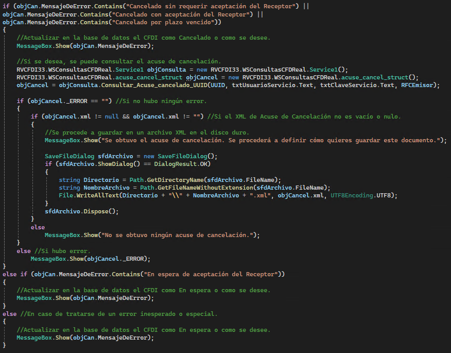Screen dimensions: 451x353
Task: Click the MessageBox.Show(objCancel._ERROR); statement
Action: click(x=91, y=259)
